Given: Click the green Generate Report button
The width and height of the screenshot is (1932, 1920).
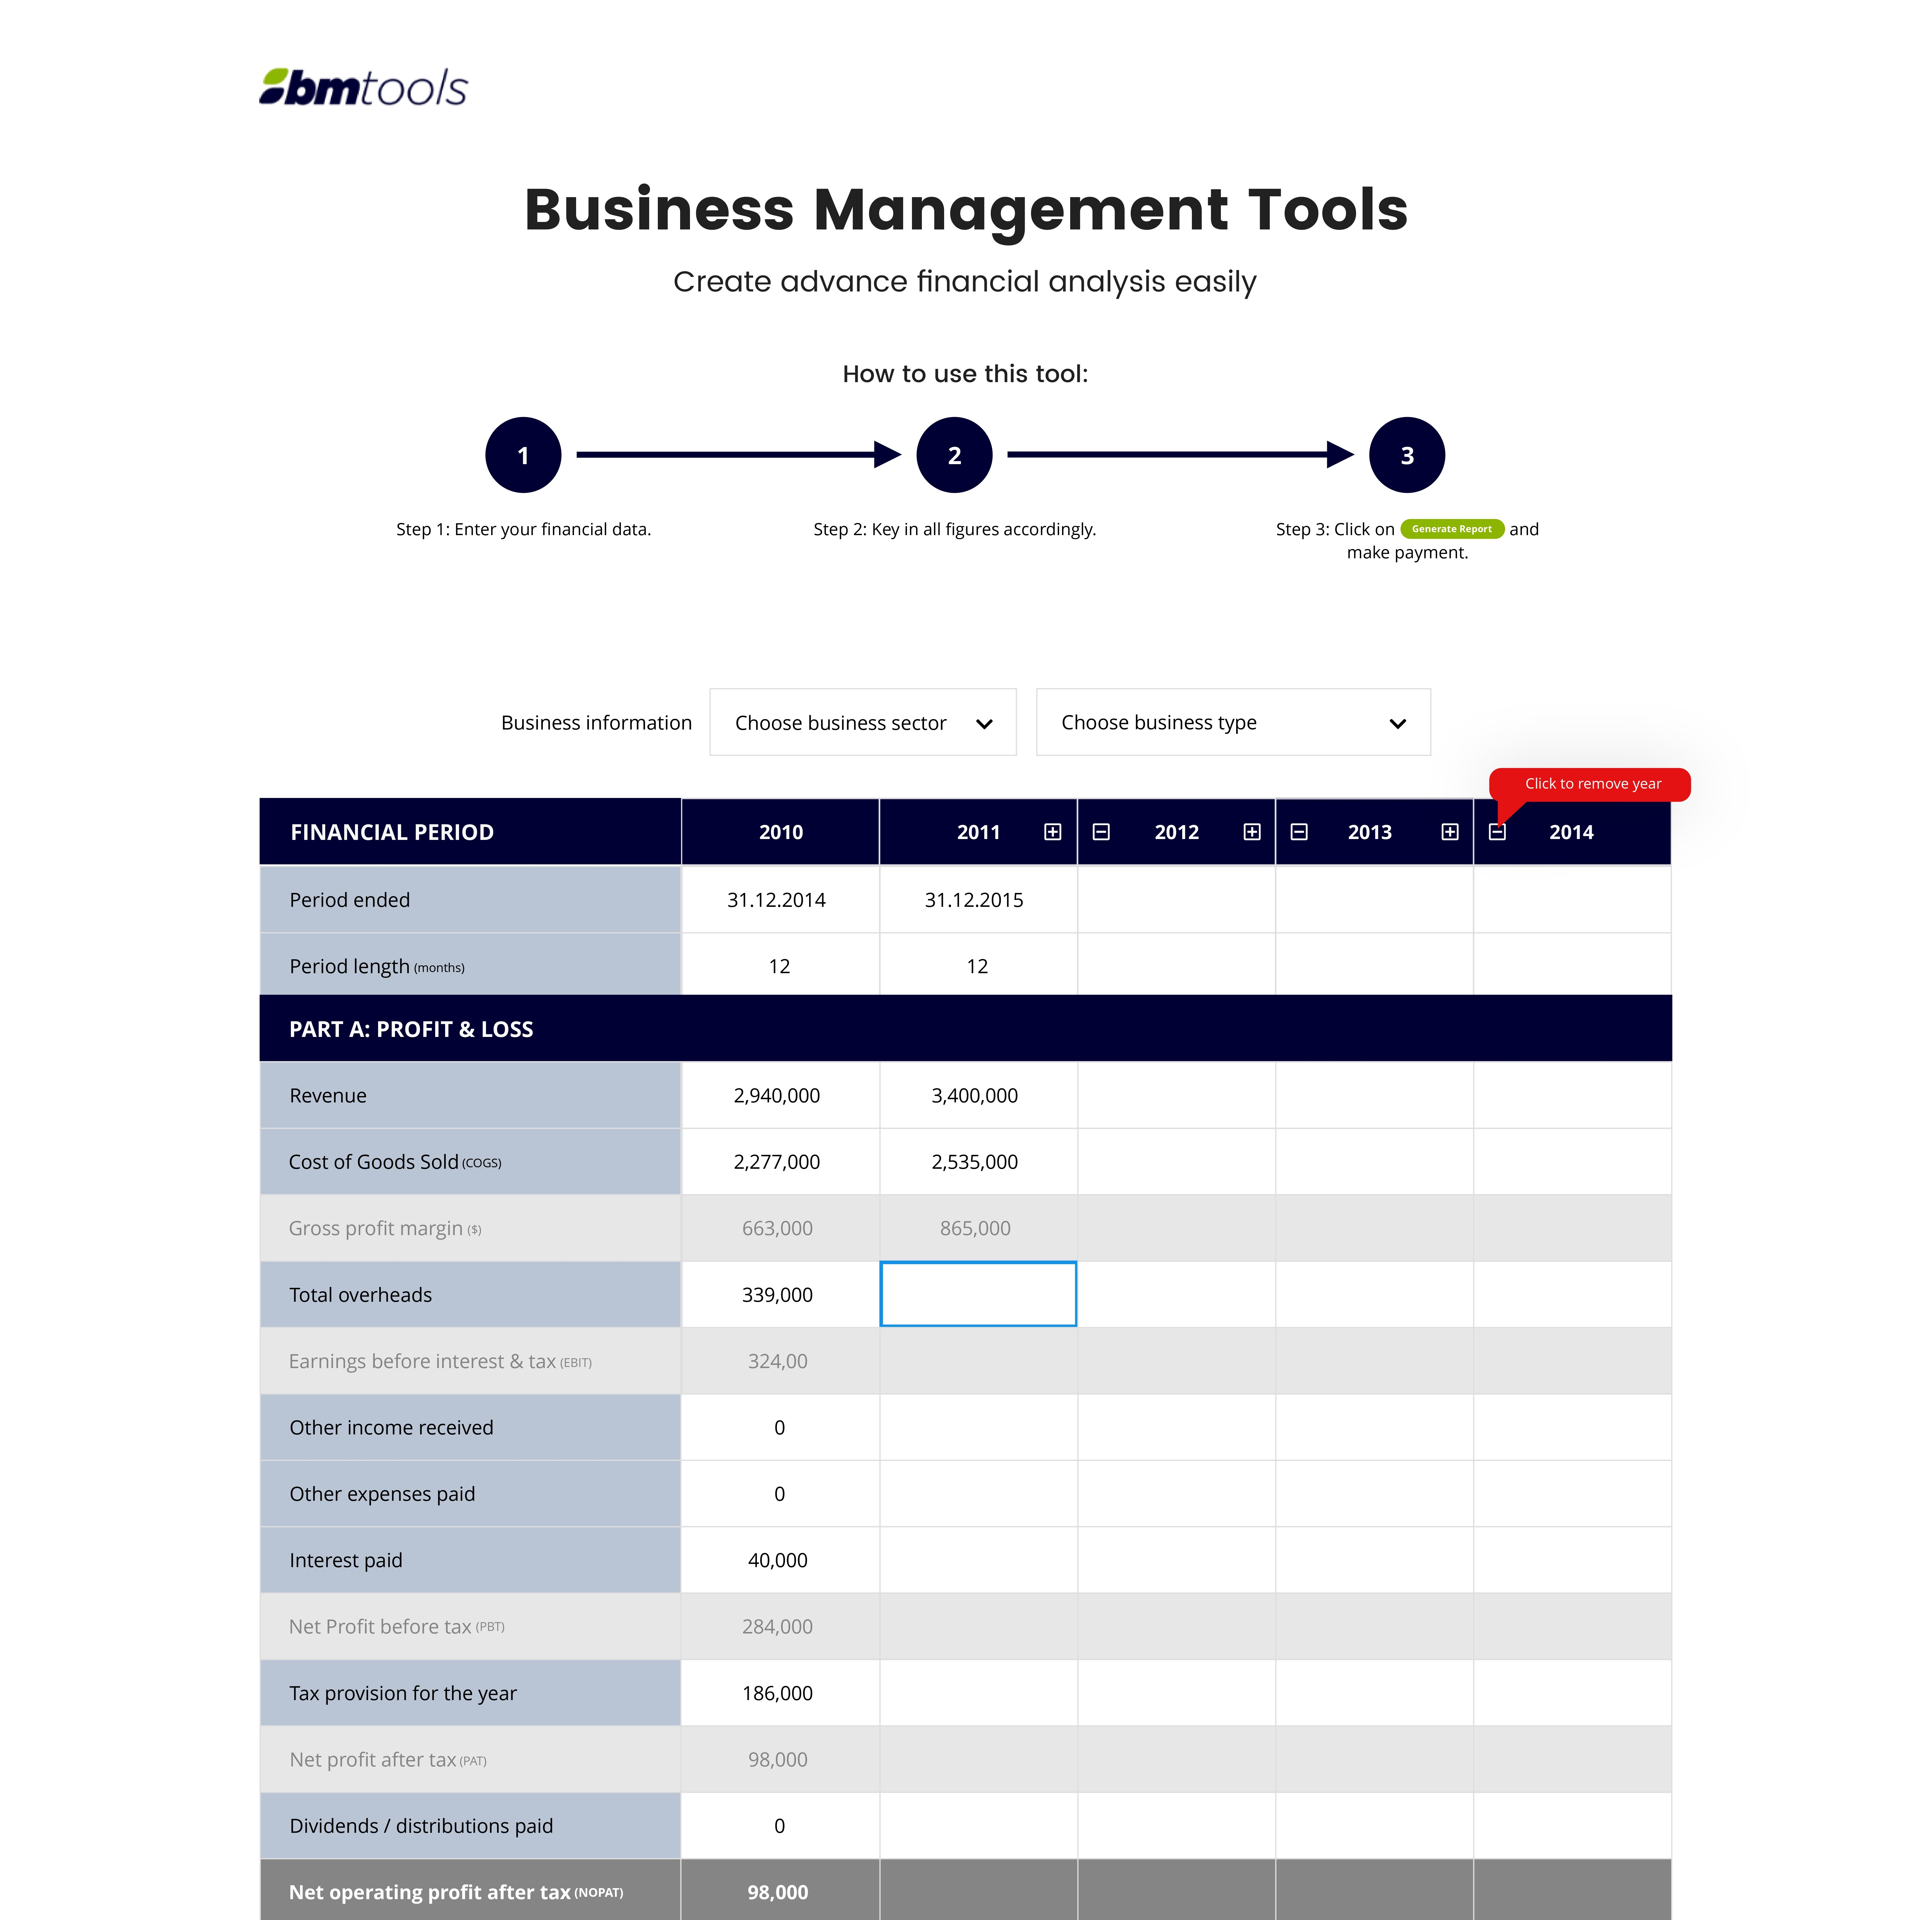Looking at the screenshot, I should pyautogui.click(x=1451, y=529).
